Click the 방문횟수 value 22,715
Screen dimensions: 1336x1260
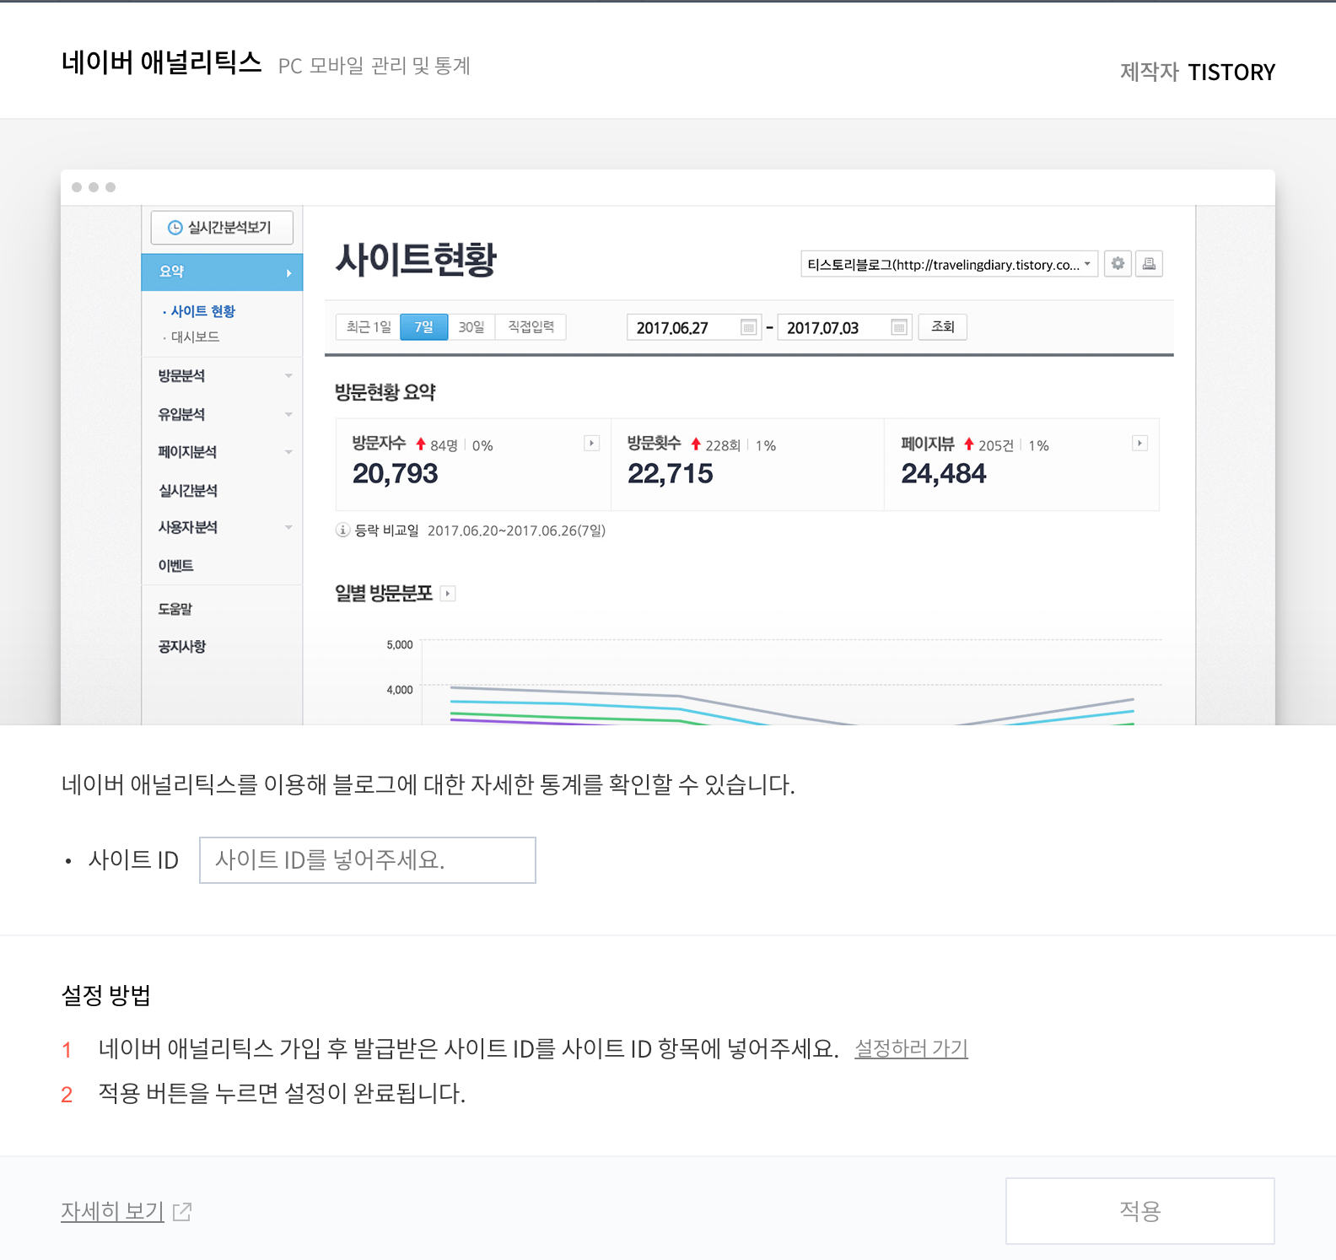(x=670, y=474)
